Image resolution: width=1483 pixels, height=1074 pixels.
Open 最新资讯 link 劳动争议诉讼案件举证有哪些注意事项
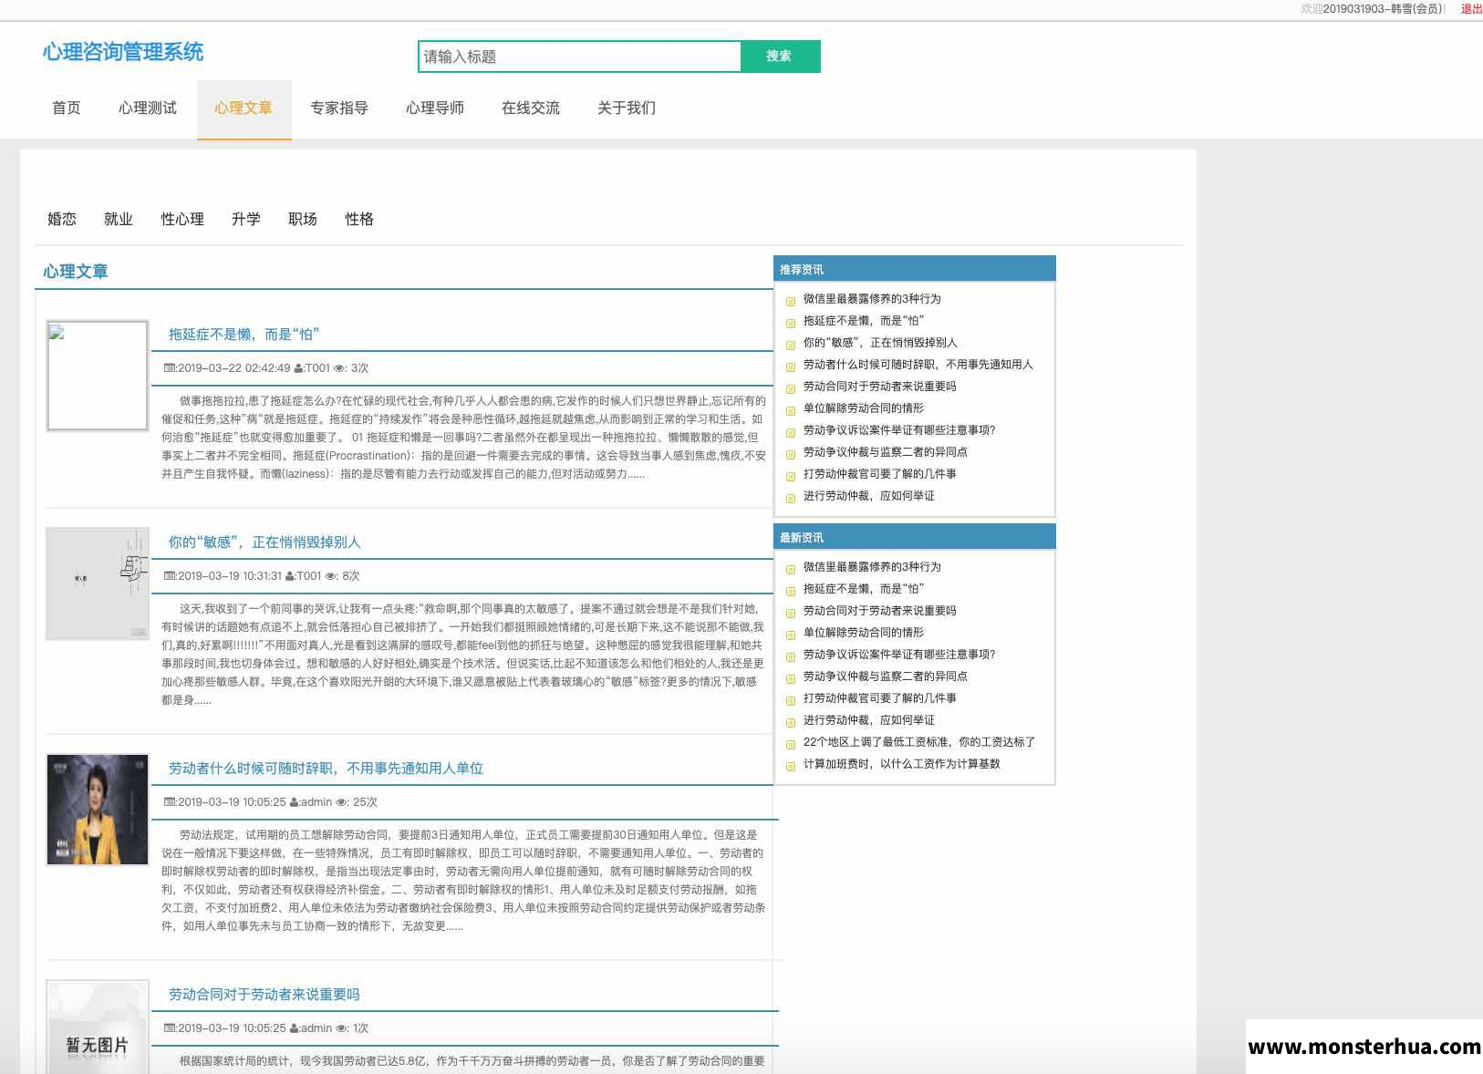(x=899, y=655)
